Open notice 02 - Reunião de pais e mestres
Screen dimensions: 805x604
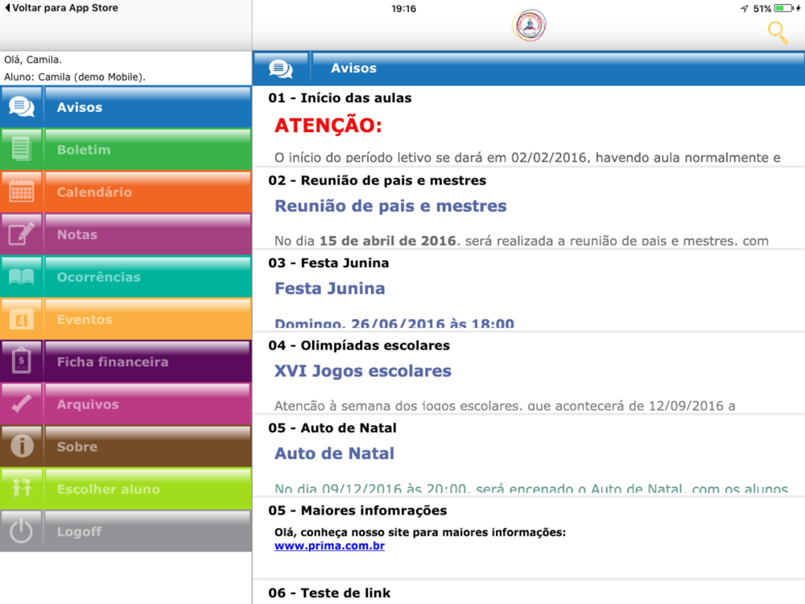(529, 209)
